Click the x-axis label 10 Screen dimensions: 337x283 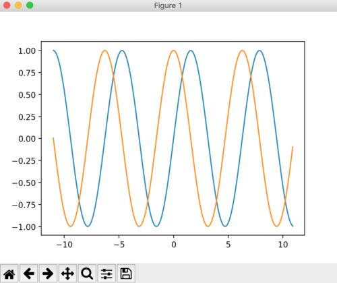tap(283, 245)
